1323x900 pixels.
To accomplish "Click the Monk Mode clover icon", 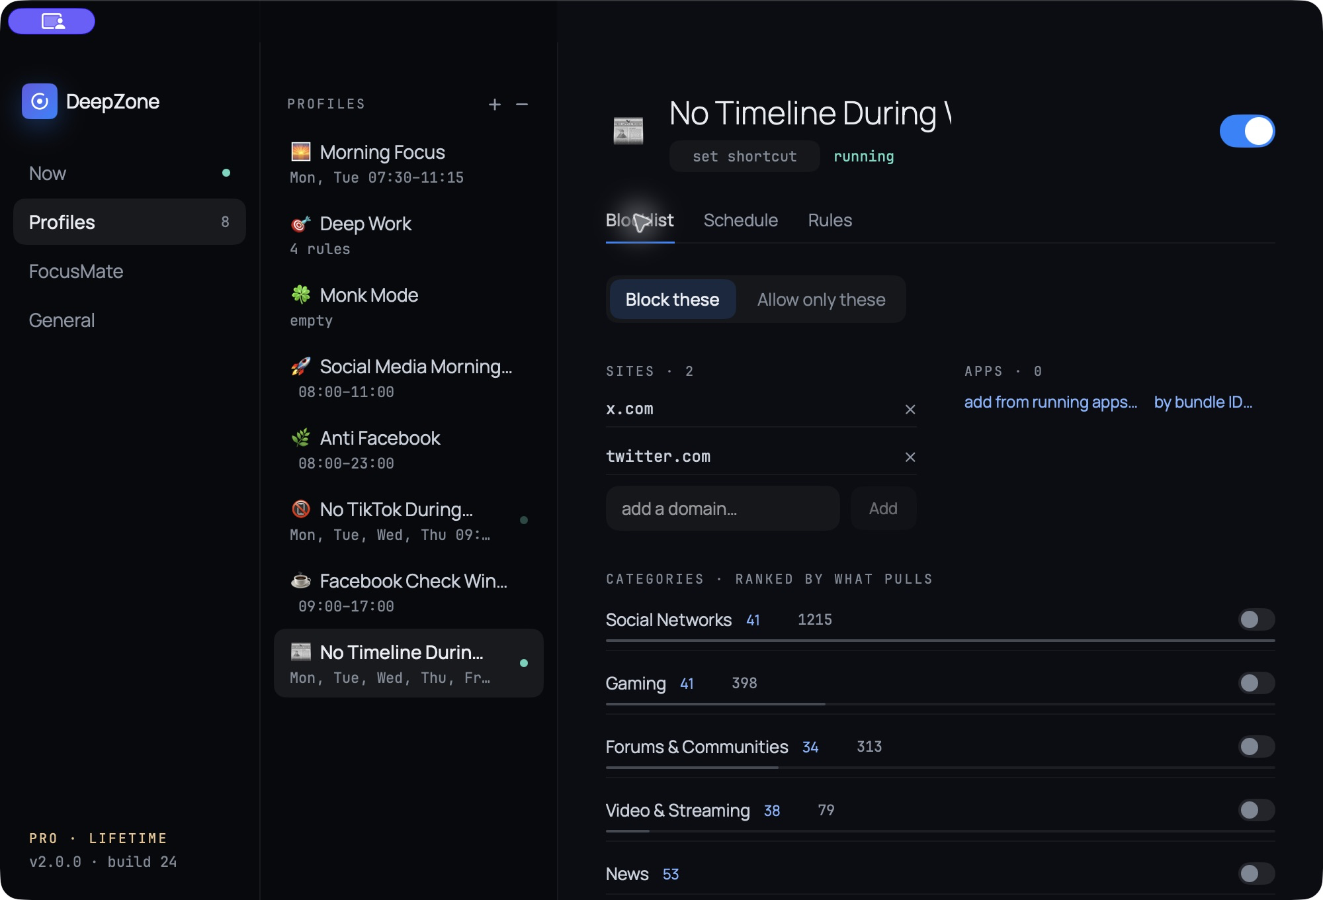I will [301, 294].
